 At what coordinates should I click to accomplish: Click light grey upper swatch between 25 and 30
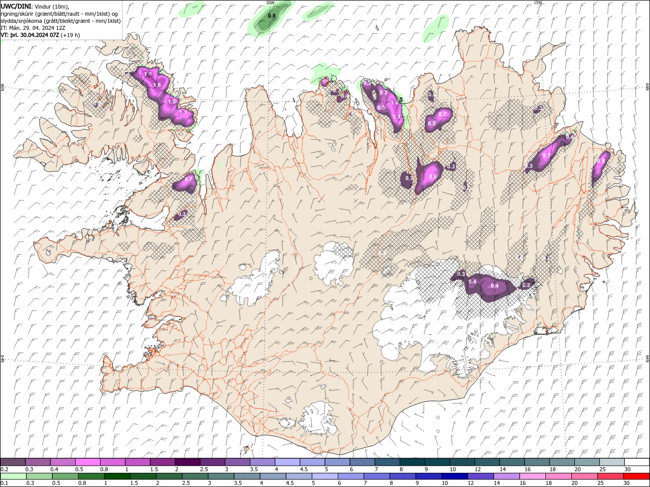611,462
